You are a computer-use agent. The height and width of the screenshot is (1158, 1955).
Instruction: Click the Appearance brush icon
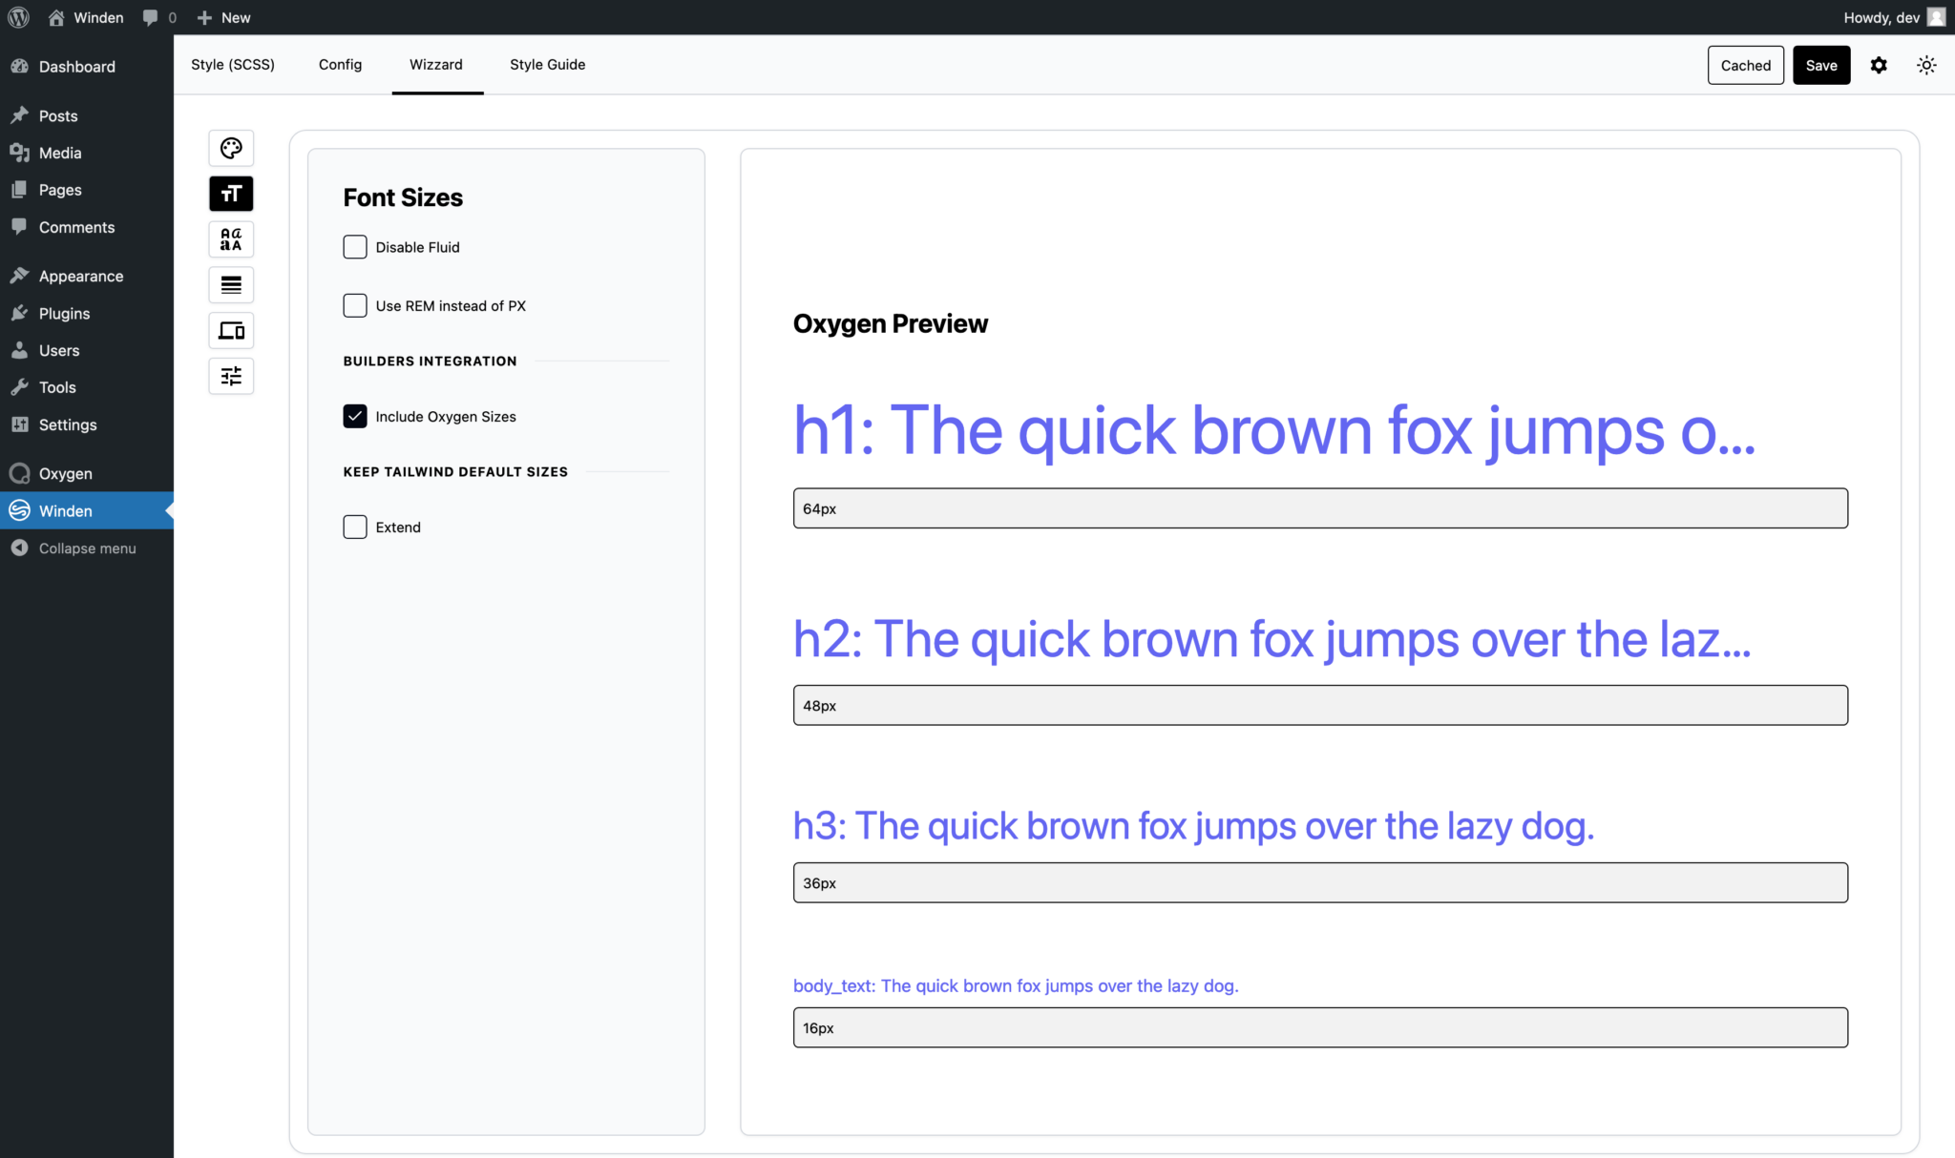click(x=19, y=276)
